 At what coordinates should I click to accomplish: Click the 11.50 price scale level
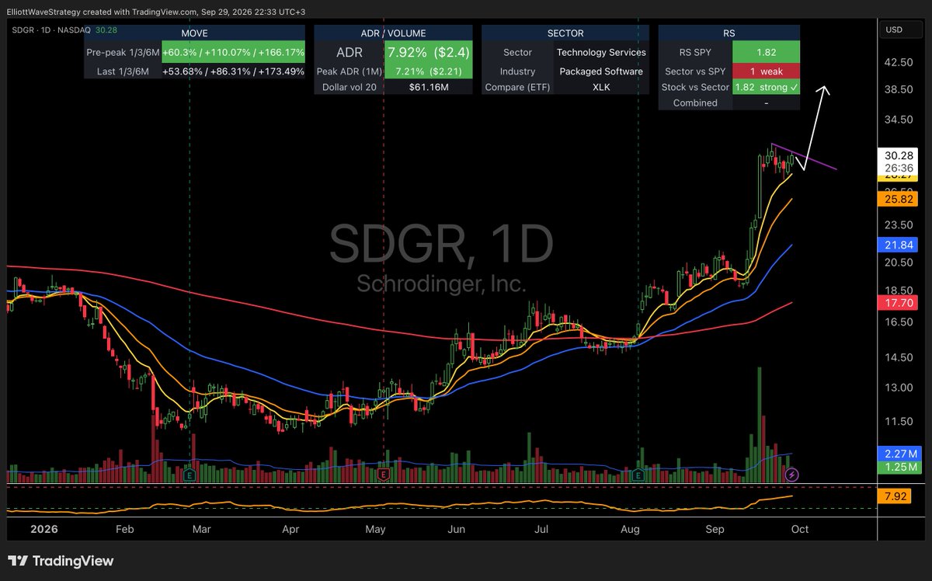(898, 421)
